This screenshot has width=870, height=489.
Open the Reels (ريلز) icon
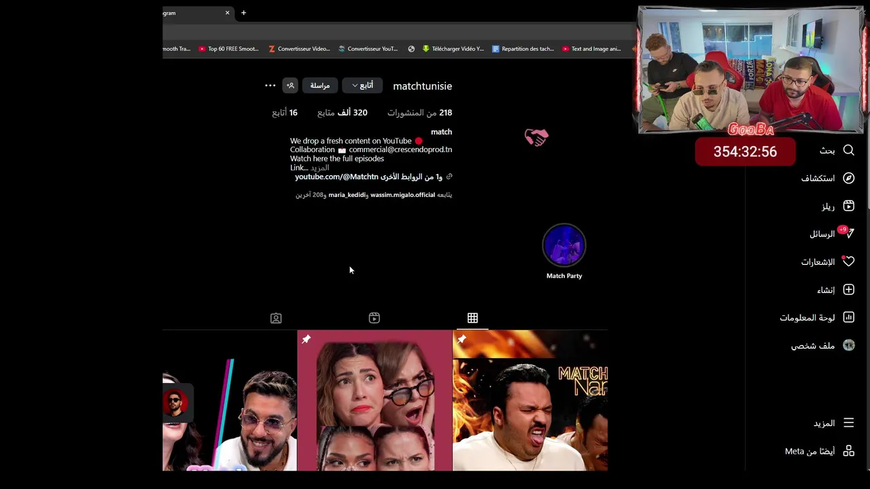(x=848, y=206)
